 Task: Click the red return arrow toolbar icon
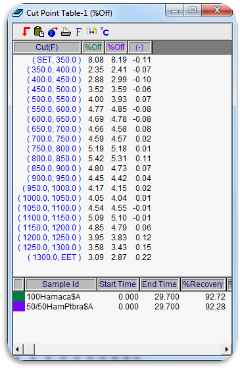tap(26, 32)
